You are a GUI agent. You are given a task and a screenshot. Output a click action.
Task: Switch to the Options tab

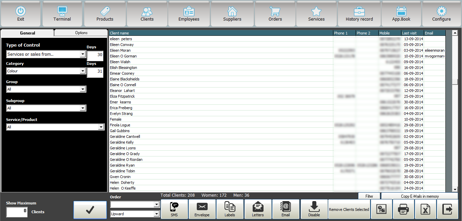(x=81, y=33)
